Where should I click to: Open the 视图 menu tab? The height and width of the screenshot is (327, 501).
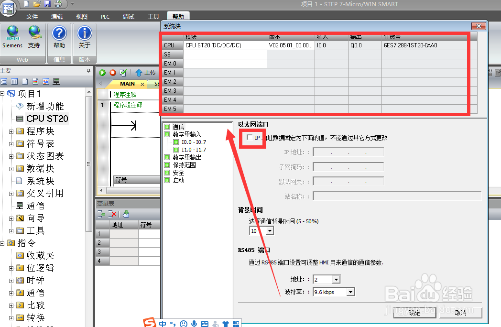click(x=81, y=17)
